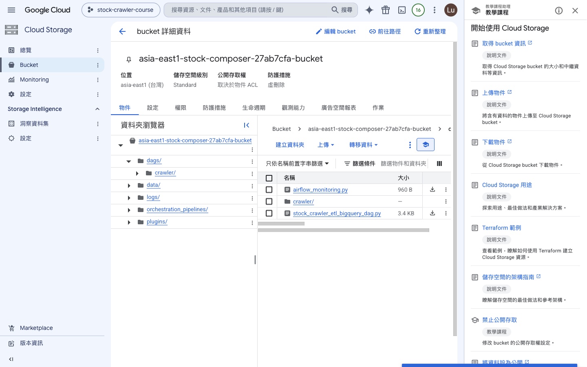Switch to the 設定 tab
The image size is (587, 367).
coord(152,108)
